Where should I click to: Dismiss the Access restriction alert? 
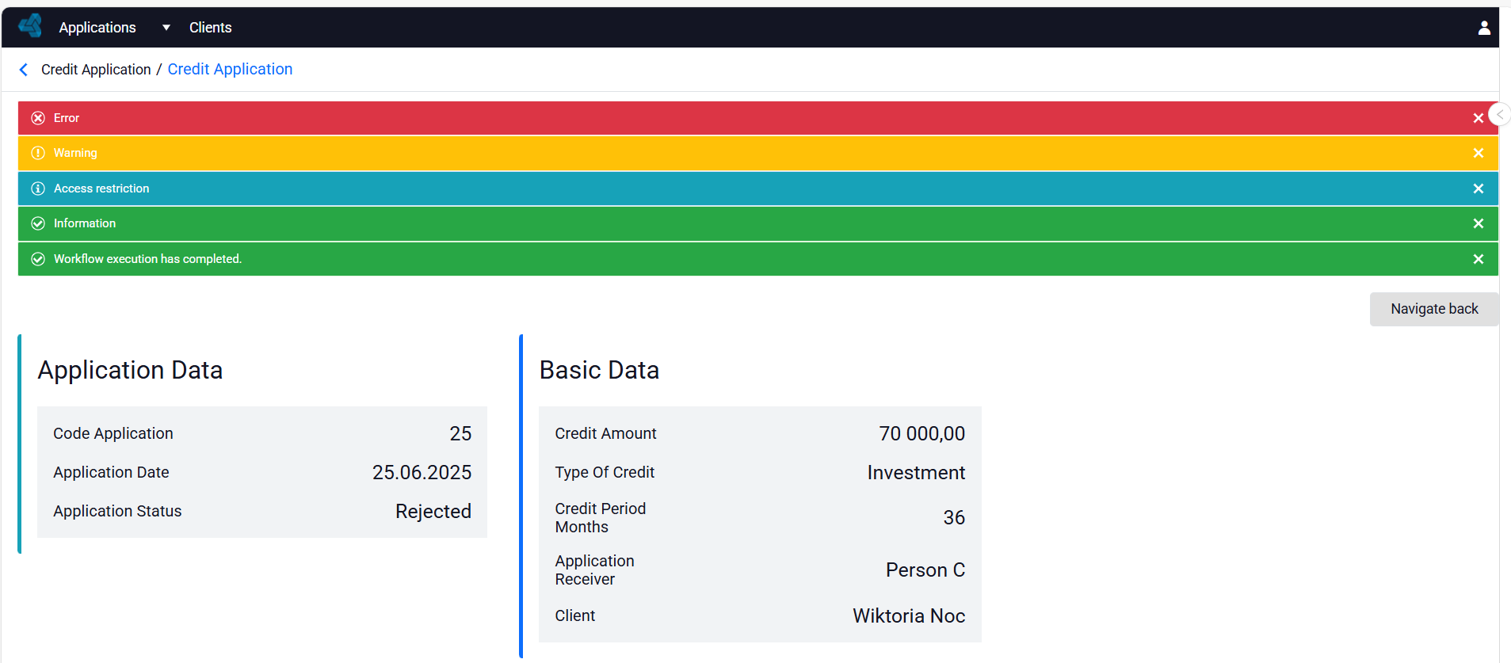pyautogui.click(x=1478, y=189)
